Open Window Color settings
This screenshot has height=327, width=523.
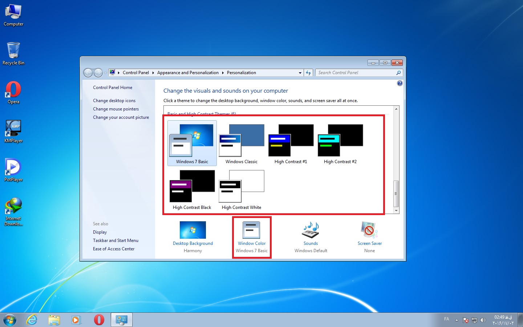(x=252, y=237)
